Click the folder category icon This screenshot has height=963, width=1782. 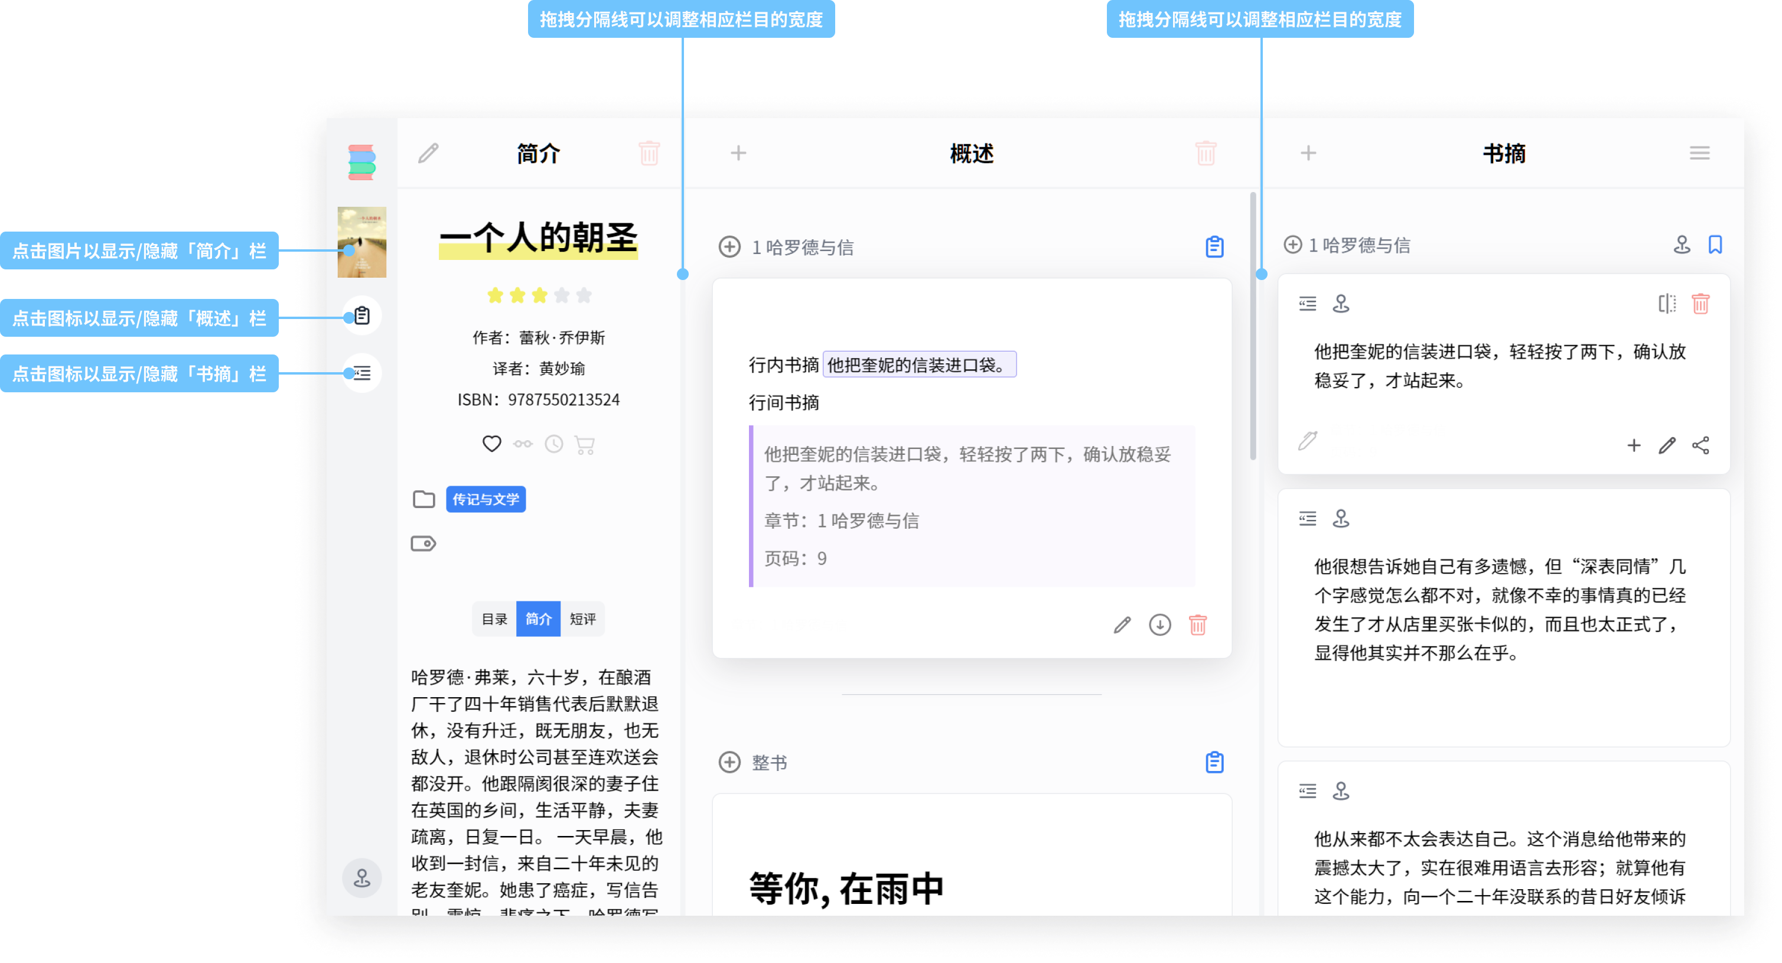coord(423,499)
